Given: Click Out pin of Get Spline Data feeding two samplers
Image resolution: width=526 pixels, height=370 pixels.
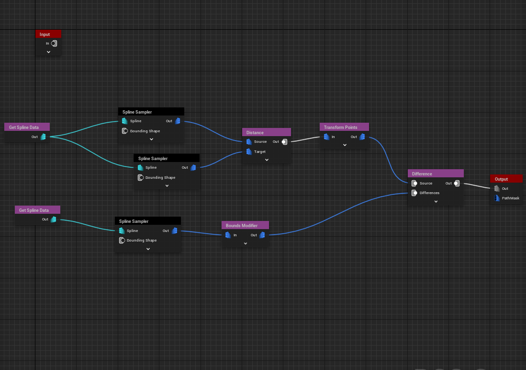Looking at the screenshot, I should point(43,137).
